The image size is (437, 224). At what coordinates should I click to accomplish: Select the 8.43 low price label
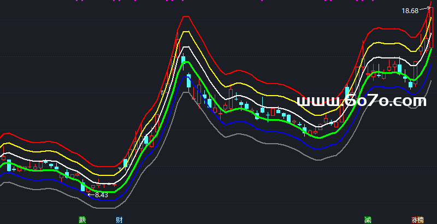[101, 194]
